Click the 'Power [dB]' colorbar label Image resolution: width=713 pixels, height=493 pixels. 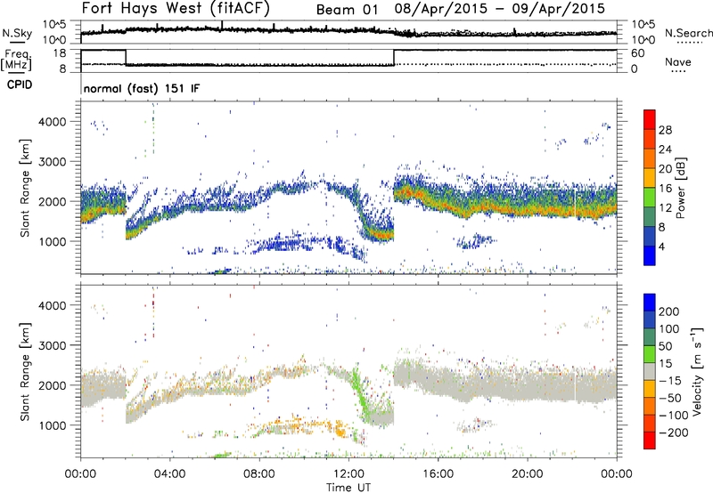[x=680, y=188]
